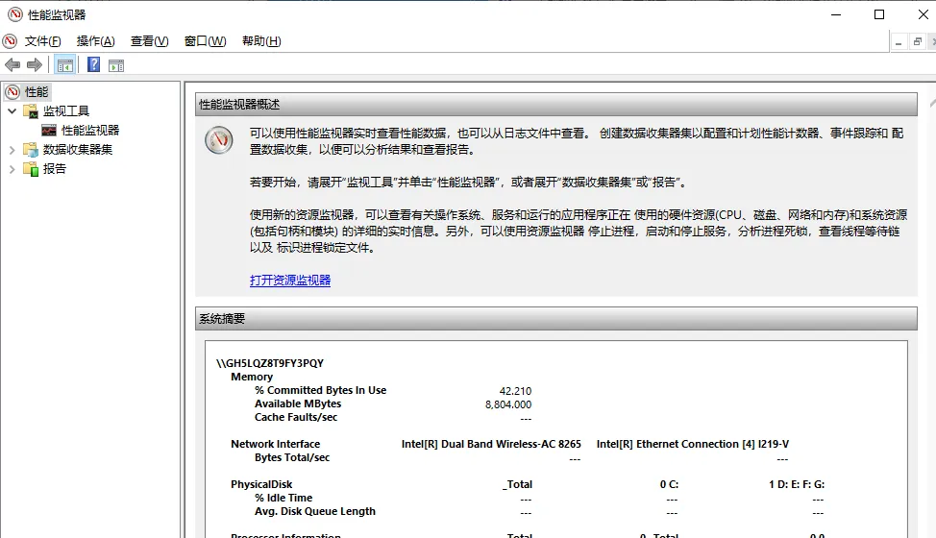
Task: Click the Bytes Total/sec counter
Action: pyautogui.click(x=292, y=457)
